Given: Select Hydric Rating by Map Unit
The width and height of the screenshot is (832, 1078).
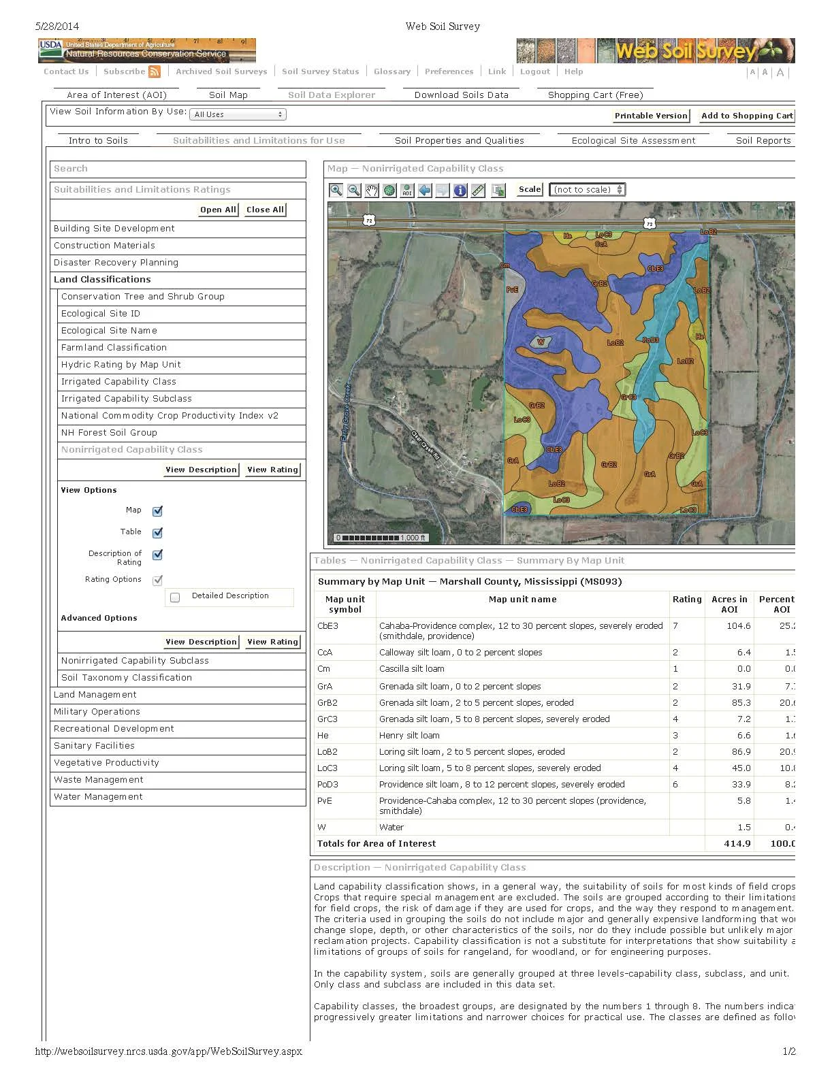Looking at the screenshot, I should [182, 365].
